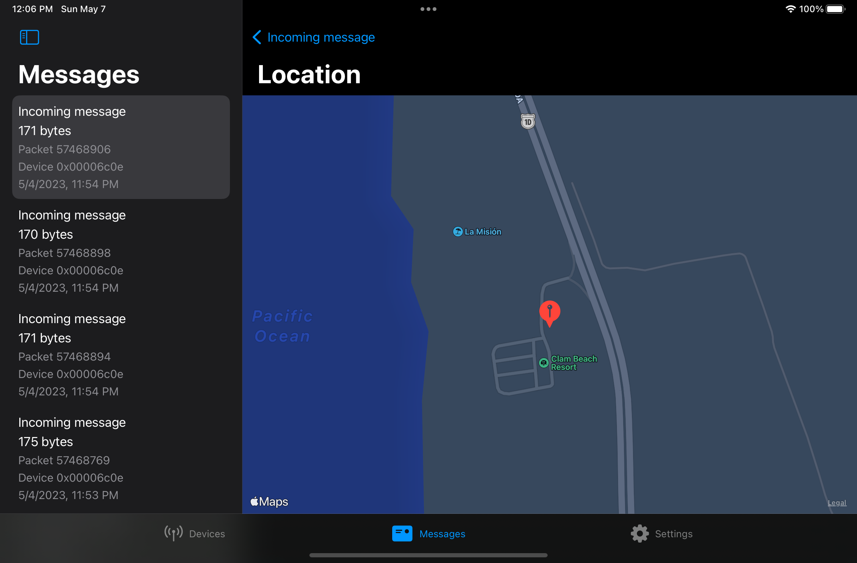Click the Apple Maps logo

269,501
